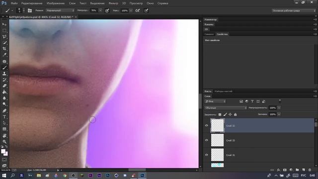Click the foreground color swatch
The width and height of the screenshot is (318, 179).
3,151
